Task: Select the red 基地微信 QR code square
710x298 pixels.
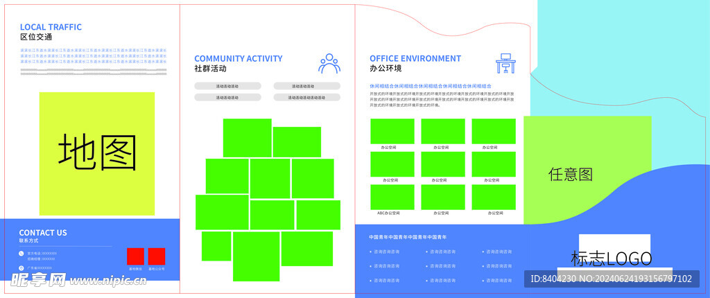Action: coord(135,256)
